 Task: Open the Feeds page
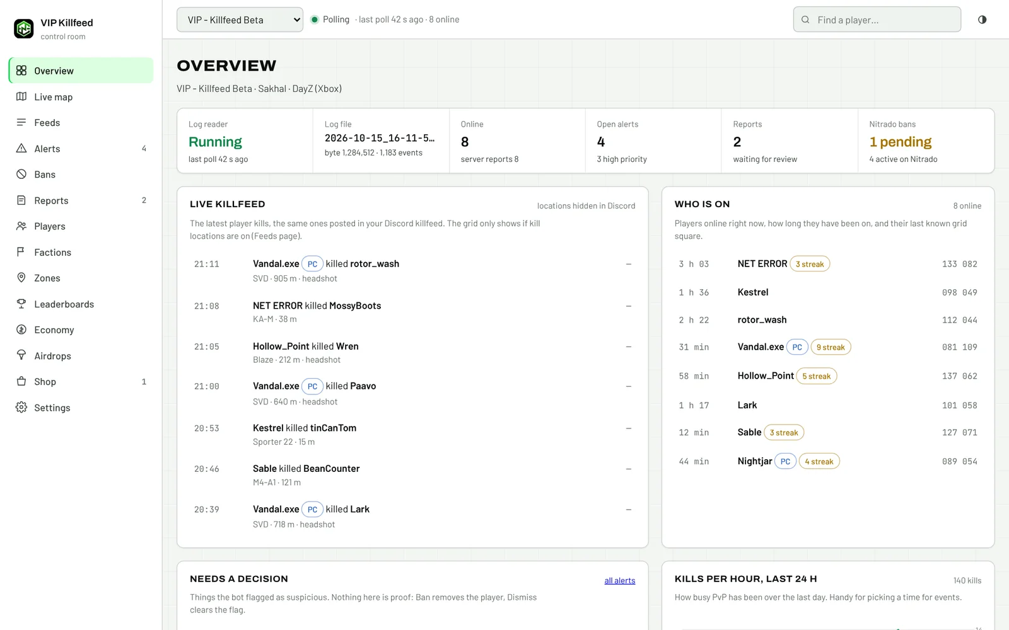pos(81,122)
